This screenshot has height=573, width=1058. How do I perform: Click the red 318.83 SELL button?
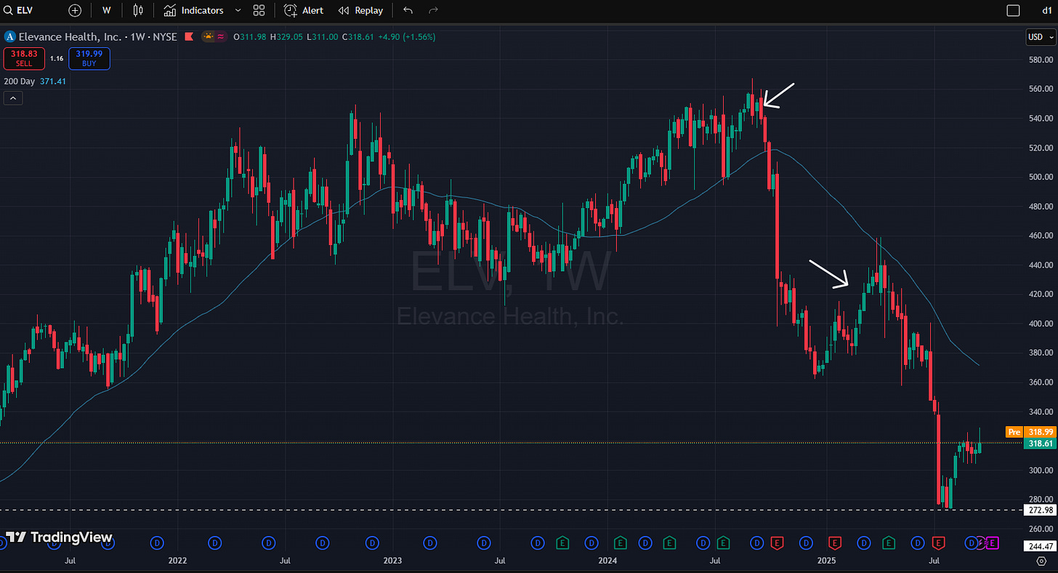click(24, 58)
